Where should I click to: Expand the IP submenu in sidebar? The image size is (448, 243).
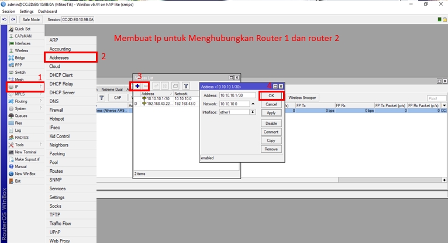(x=26, y=87)
